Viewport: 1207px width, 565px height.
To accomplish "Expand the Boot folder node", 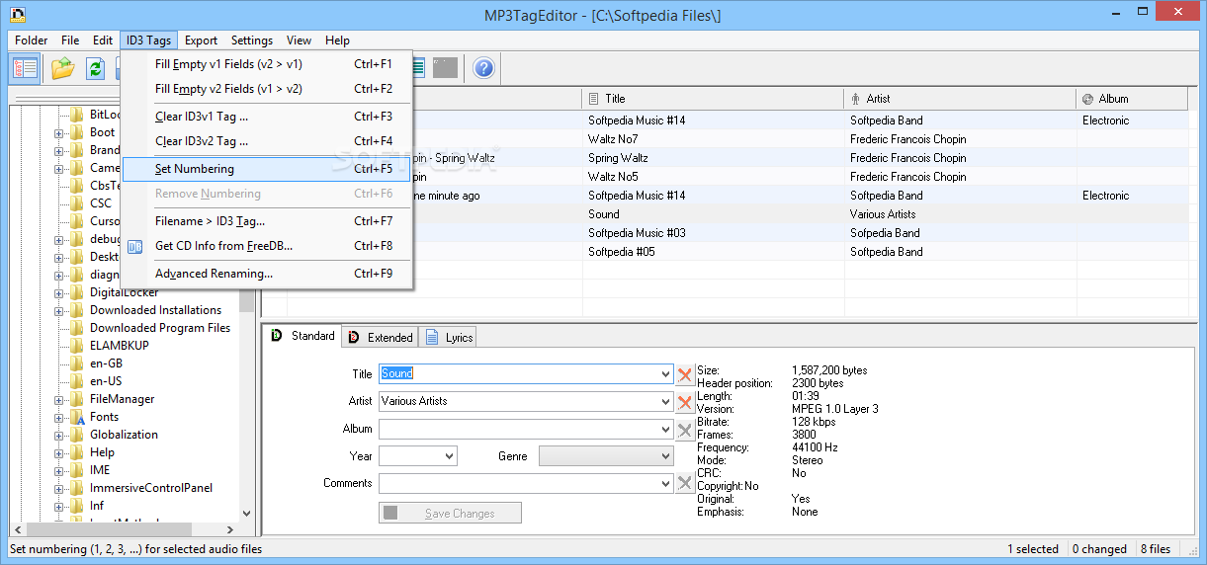I will tap(58, 133).
